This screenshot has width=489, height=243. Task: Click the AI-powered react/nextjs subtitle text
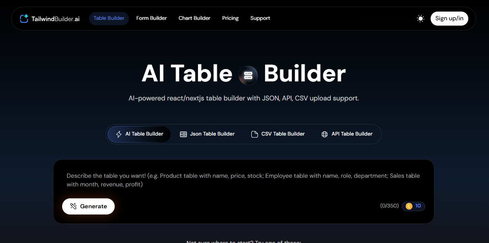[x=243, y=99]
